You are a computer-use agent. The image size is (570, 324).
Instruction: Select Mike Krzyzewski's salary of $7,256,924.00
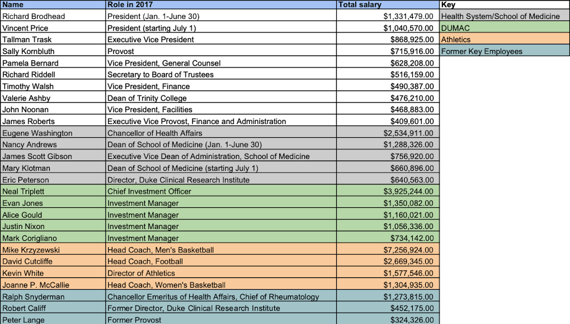[388, 250]
